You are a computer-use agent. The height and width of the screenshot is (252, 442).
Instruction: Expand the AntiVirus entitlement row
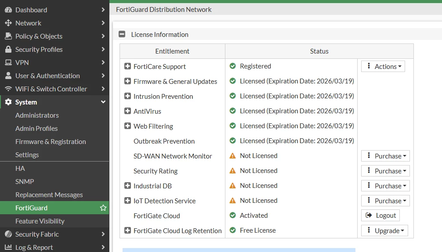[127, 111]
